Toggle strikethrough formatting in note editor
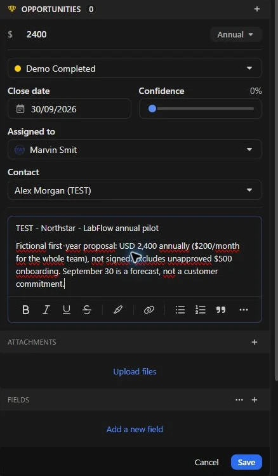The width and height of the screenshot is (278, 476). tap(87, 310)
